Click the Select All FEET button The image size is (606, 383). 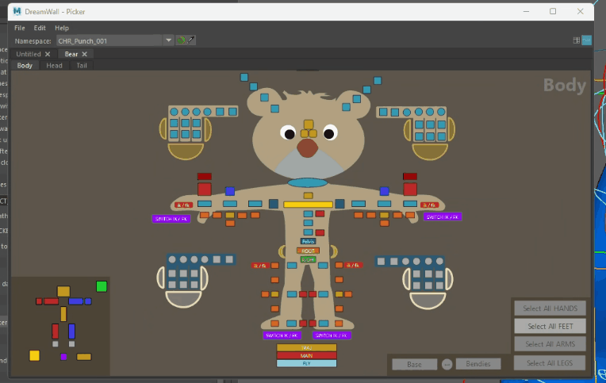[550, 326]
